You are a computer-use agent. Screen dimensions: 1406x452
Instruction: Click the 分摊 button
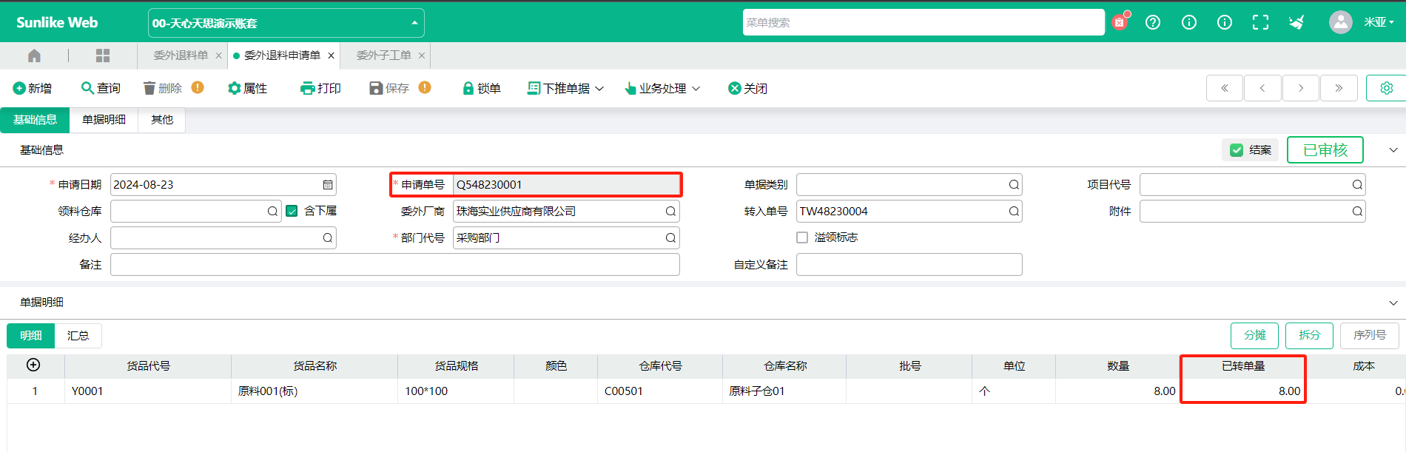point(1254,335)
